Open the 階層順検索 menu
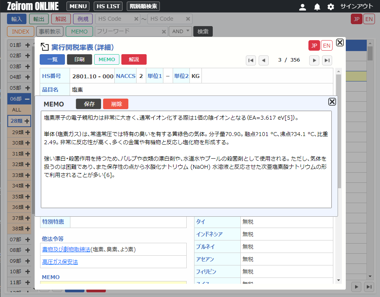 tap(143, 6)
